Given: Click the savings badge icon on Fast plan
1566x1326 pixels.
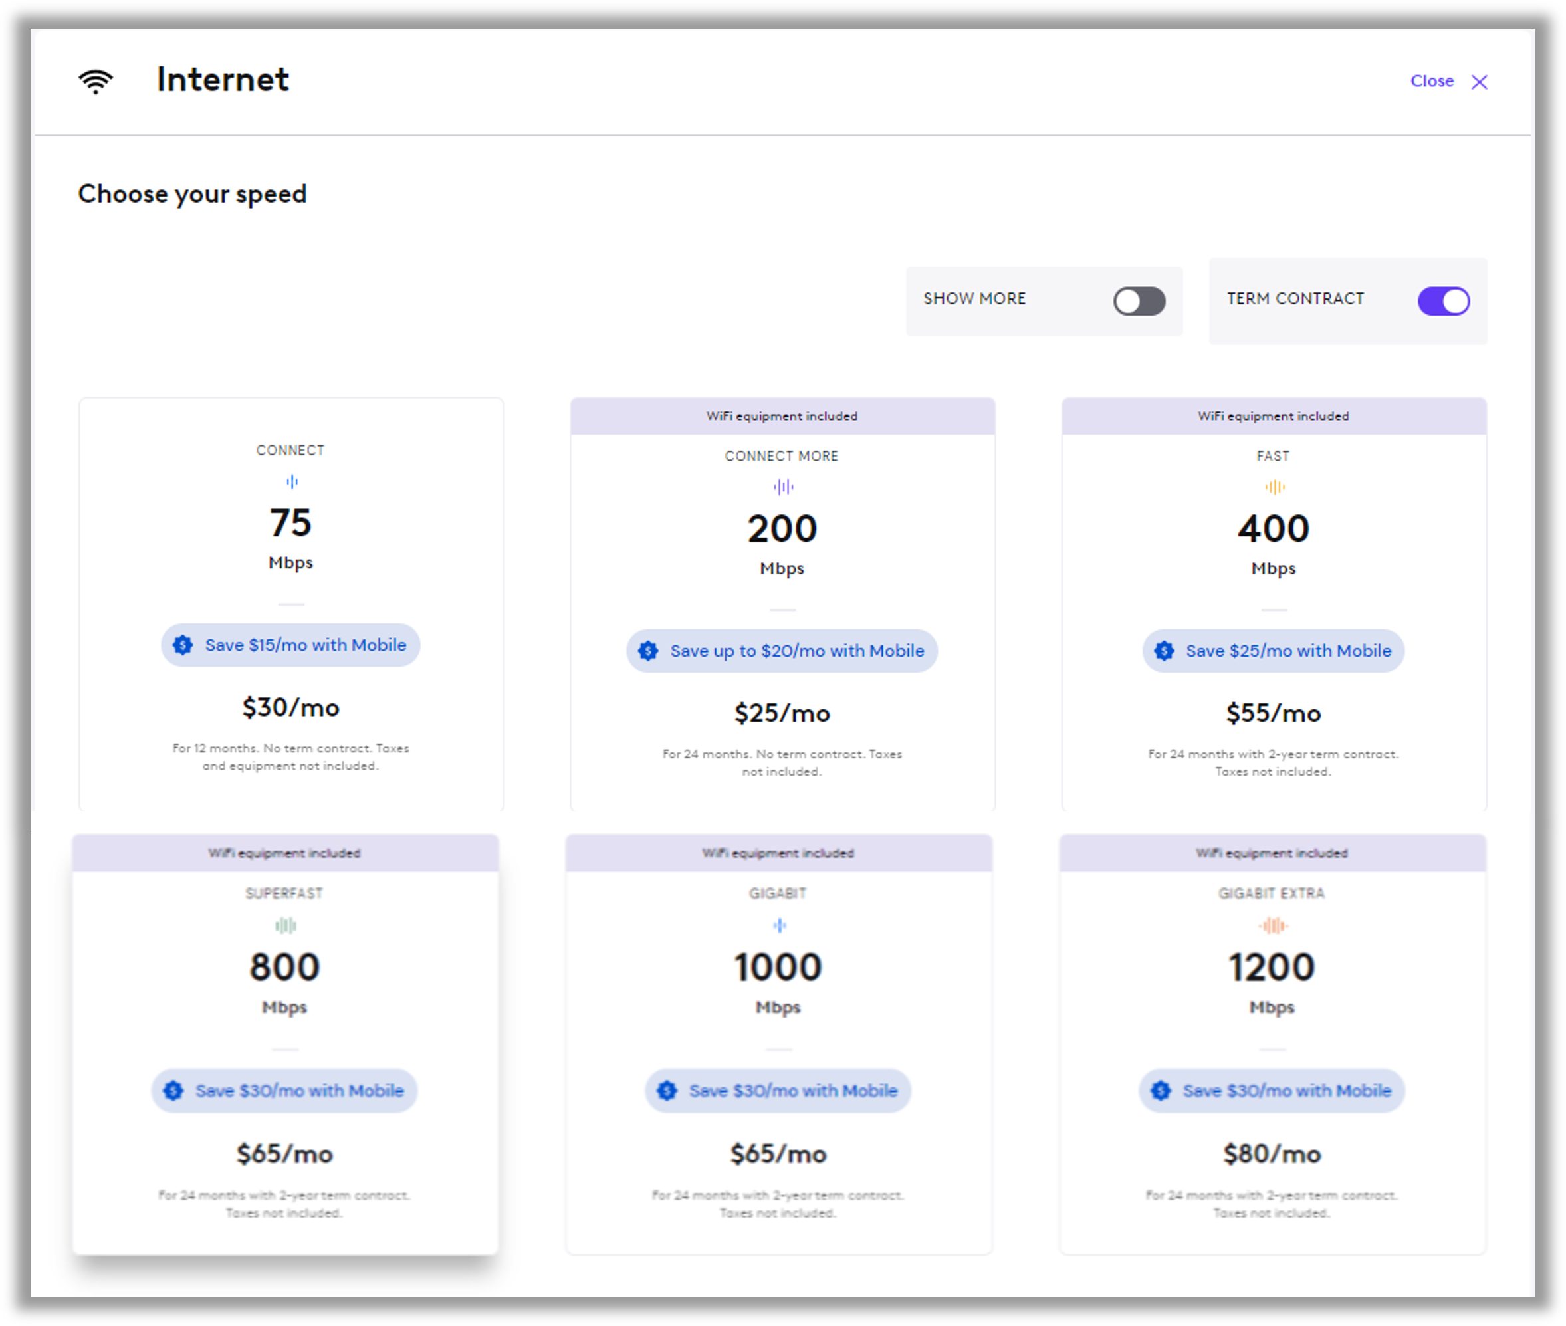Looking at the screenshot, I should point(1164,651).
